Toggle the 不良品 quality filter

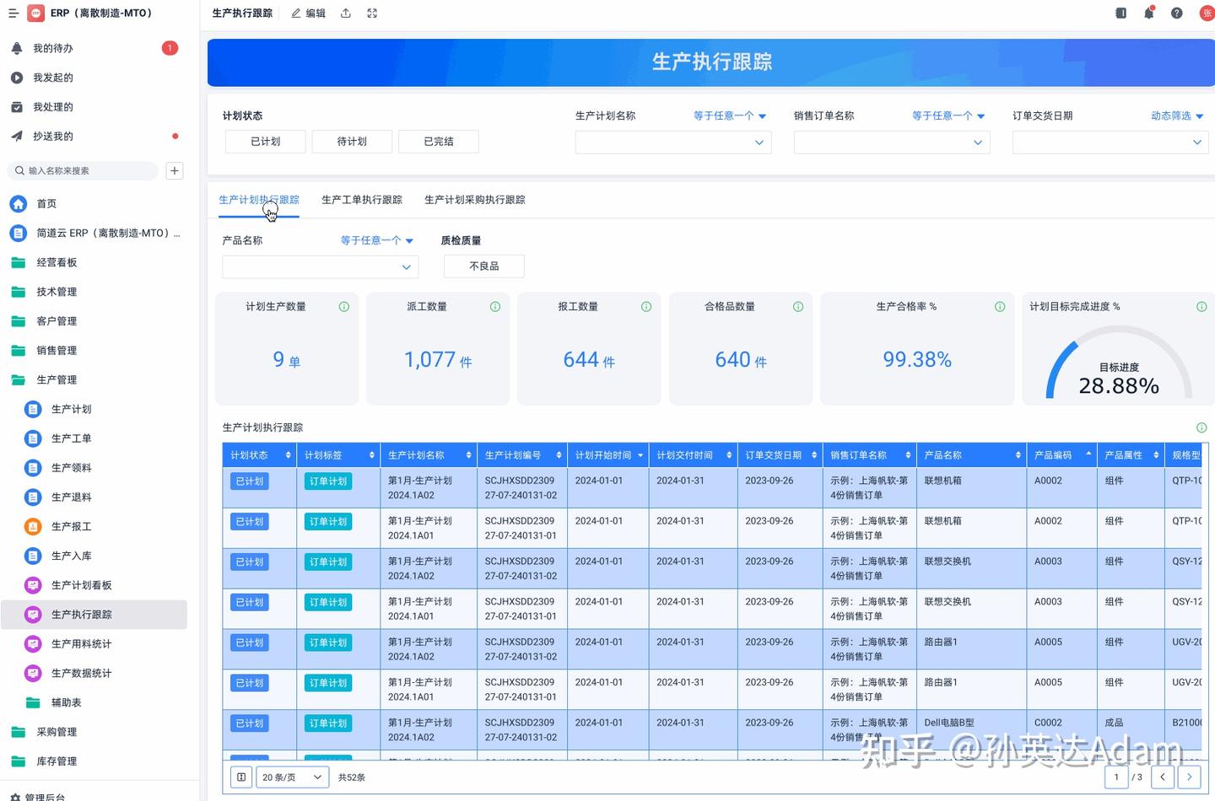483,266
